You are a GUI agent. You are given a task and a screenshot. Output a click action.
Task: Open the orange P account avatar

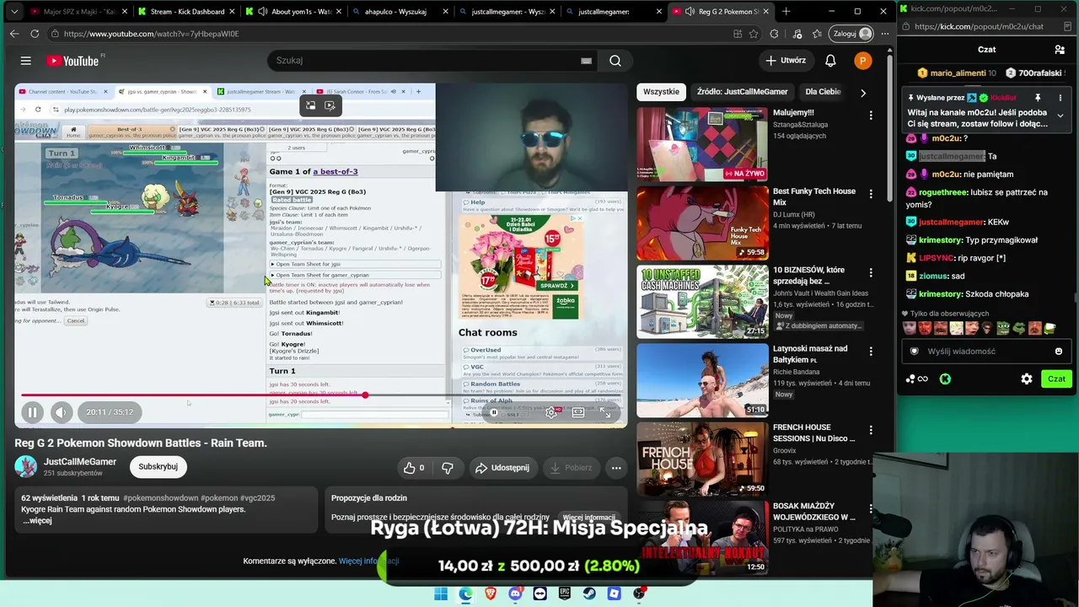[x=862, y=61]
